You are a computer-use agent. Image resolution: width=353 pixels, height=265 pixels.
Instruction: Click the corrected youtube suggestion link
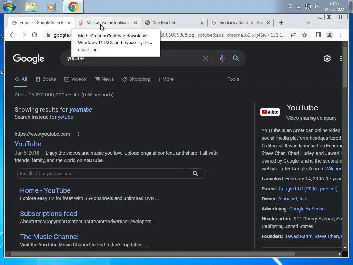[81, 110]
